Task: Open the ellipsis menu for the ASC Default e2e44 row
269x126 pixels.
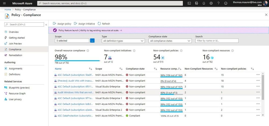Action: pyautogui.click(x=258, y=110)
